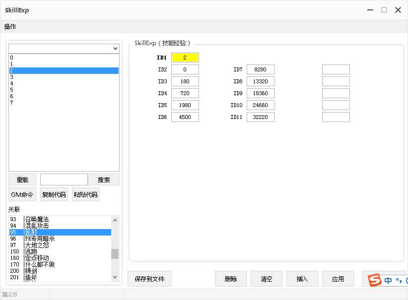This screenshot has width=408, height=300.
Task: Click the ID7 field with value 8280
Action: pyautogui.click(x=261, y=69)
